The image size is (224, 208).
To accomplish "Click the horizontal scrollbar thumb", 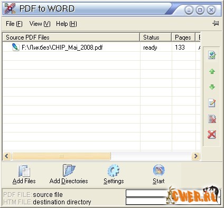I will pyautogui.click(x=61, y=156).
